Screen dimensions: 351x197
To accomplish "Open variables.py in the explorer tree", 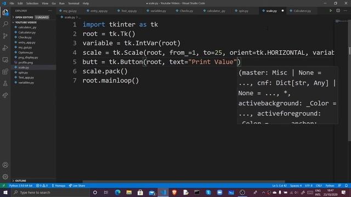I will 26,83.
